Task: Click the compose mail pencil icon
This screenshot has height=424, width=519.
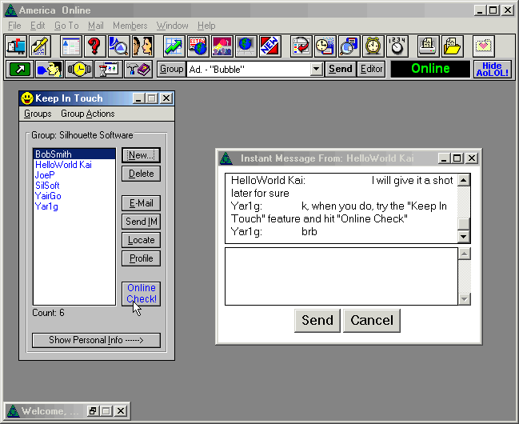Action: click(39, 46)
